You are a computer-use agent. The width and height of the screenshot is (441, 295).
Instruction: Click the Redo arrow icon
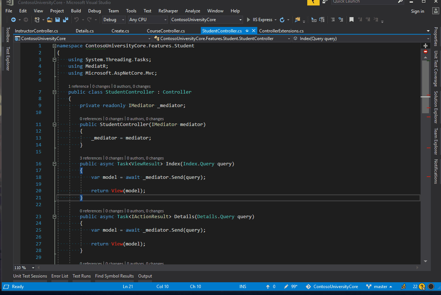90,20
